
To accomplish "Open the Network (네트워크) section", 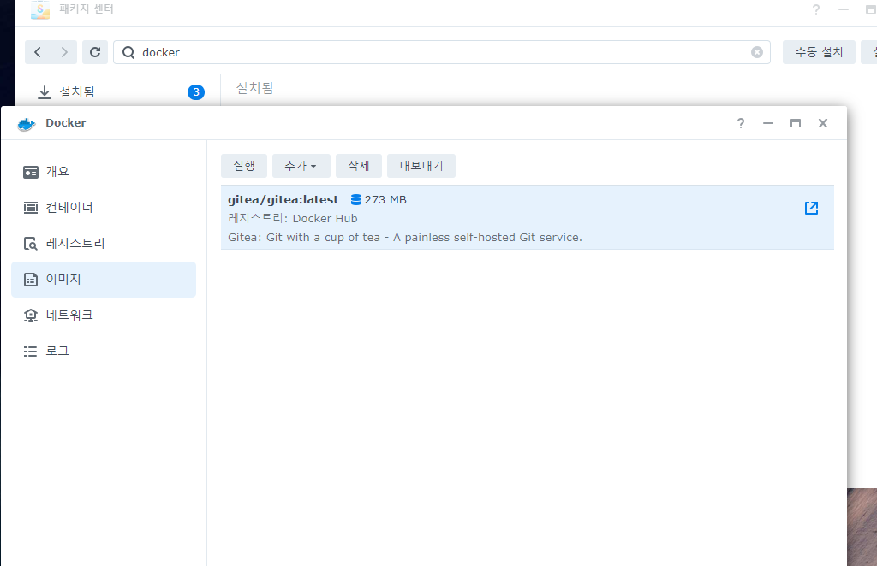I will (104, 315).
